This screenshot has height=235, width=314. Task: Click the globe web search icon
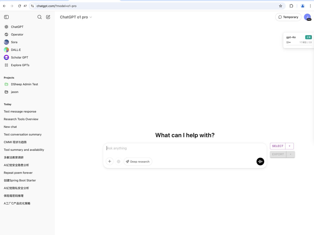(119, 162)
